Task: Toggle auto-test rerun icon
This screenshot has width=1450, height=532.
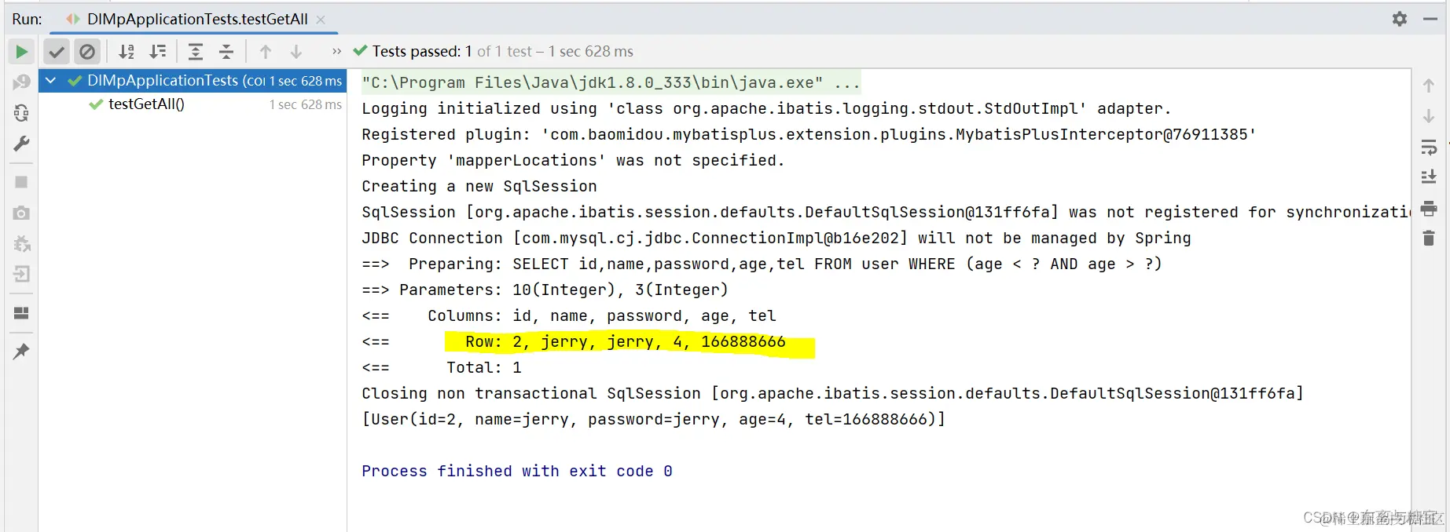Action: 21,113
